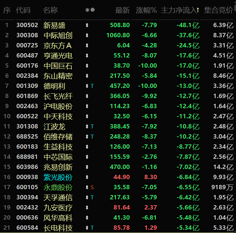Select highlighted stock 紫光股份
Screen dimensions: 236x233
[58, 177]
